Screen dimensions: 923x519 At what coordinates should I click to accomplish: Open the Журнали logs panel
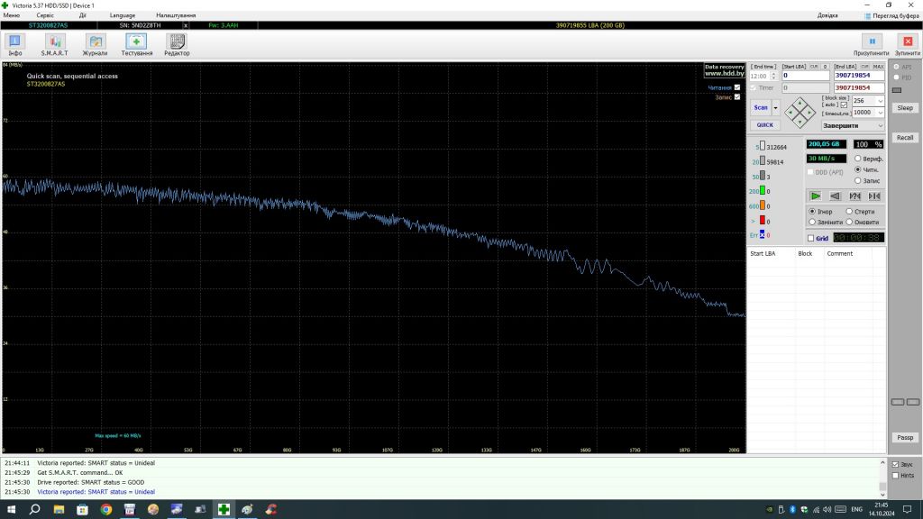click(95, 45)
